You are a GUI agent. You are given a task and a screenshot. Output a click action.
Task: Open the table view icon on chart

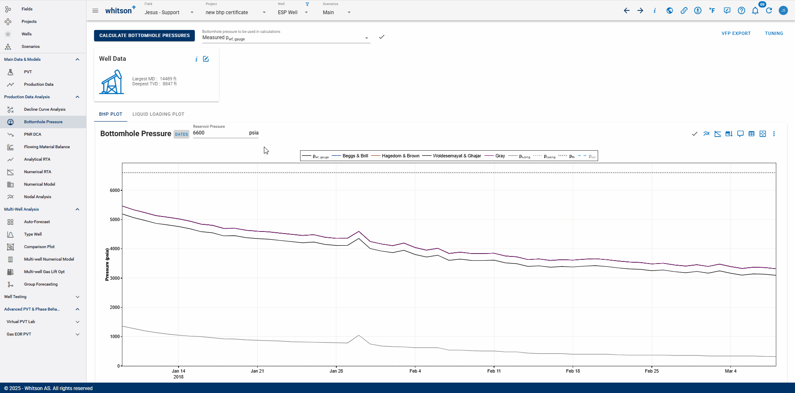(x=751, y=134)
